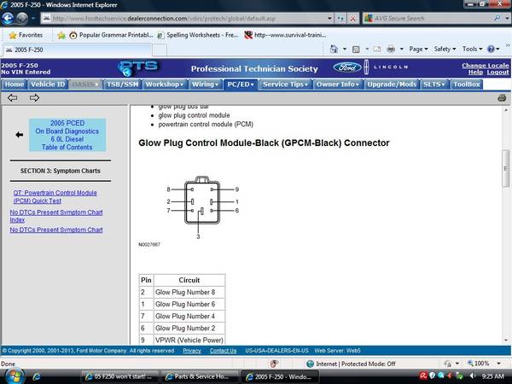Click the Privacy footer link
Viewport: 512px width, 384px height.
192,351
